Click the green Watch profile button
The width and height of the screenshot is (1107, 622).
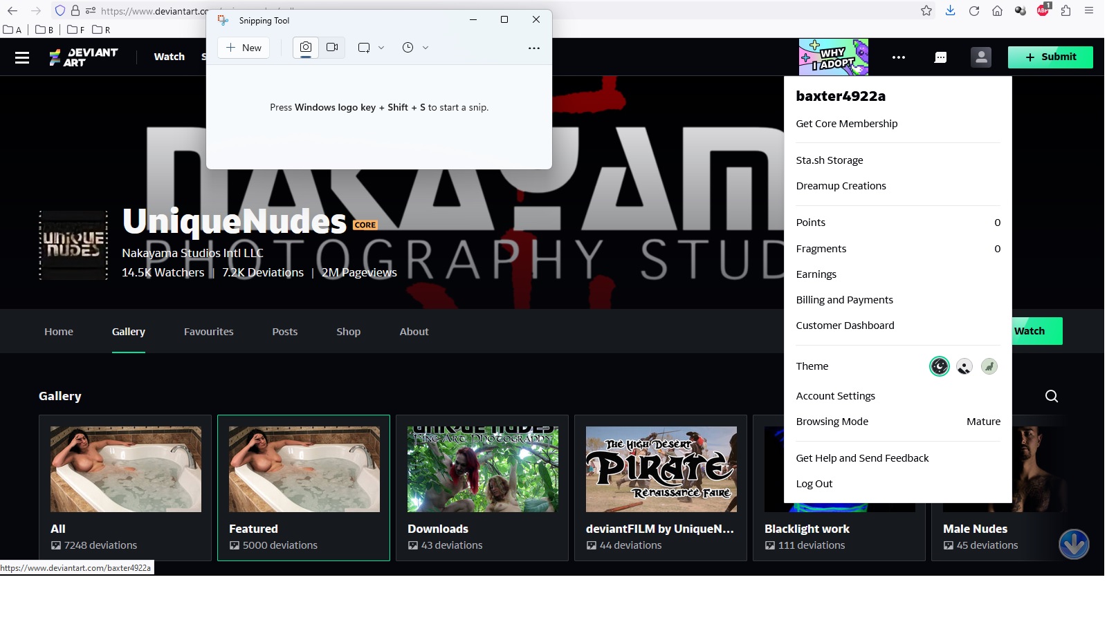(1036, 331)
